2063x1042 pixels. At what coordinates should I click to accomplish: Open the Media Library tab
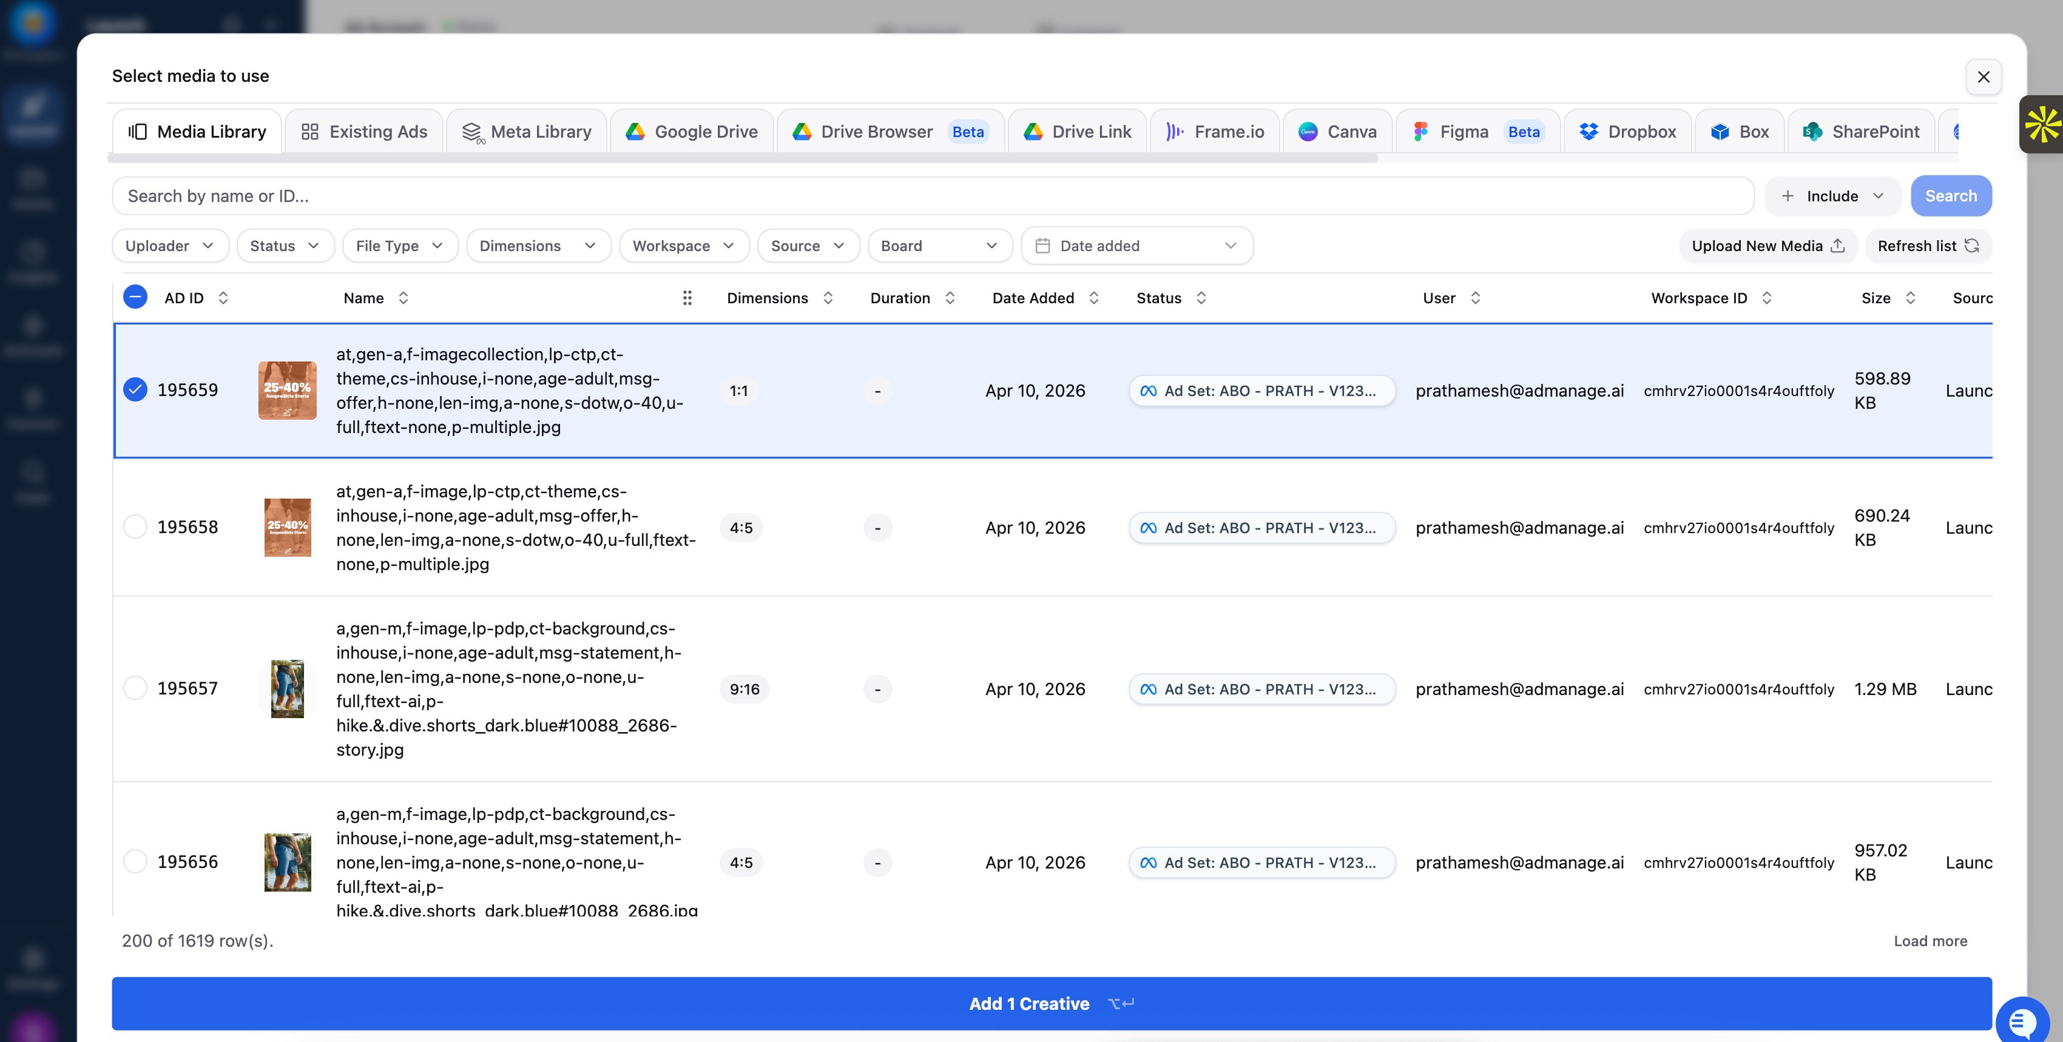[x=197, y=131]
